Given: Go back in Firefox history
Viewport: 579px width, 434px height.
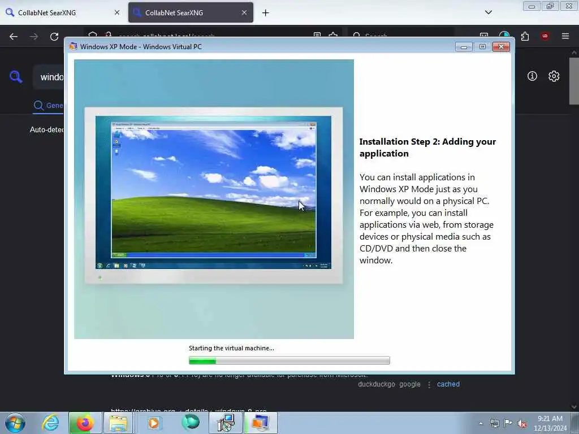Looking at the screenshot, I should tap(14, 37).
